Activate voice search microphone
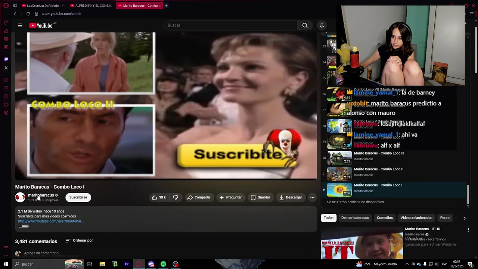Screen dimensions: 478x269 (322, 25)
